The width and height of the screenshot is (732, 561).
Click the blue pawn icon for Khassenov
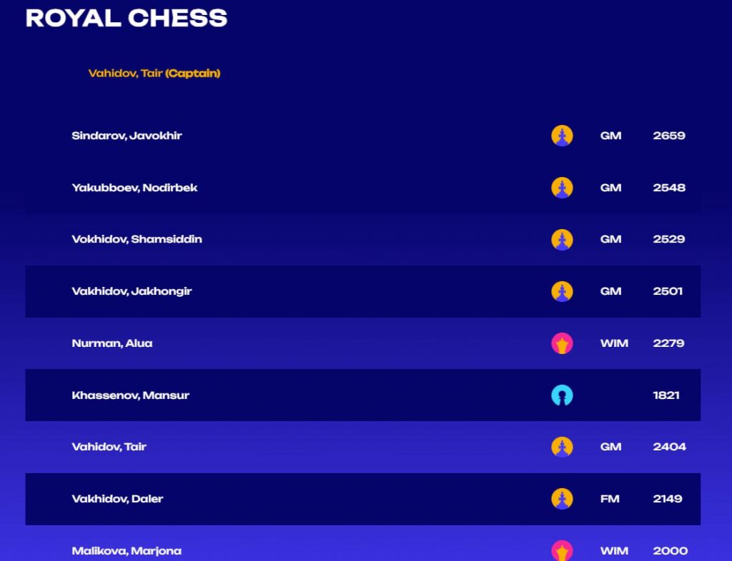(562, 395)
